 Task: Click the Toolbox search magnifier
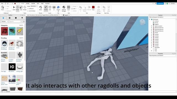(21, 21)
